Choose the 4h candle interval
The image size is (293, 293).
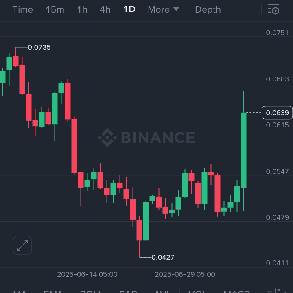coord(105,9)
